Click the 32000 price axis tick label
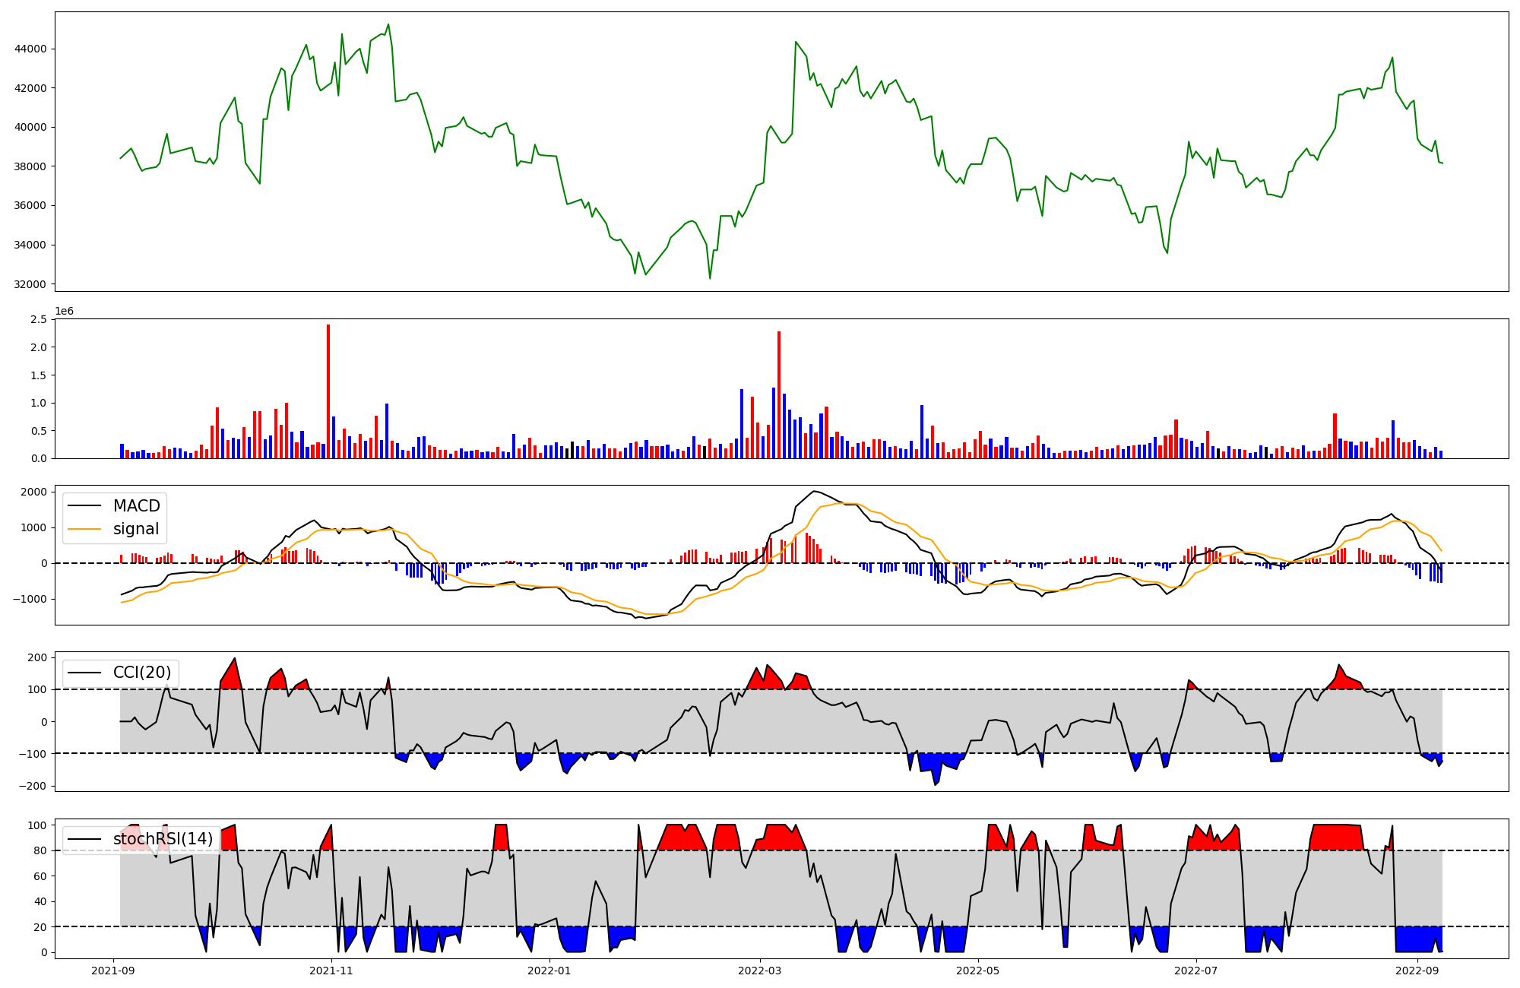 tap(30, 284)
